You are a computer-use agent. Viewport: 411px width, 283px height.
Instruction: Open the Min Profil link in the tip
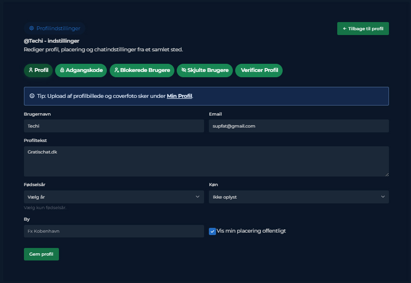point(180,96)
